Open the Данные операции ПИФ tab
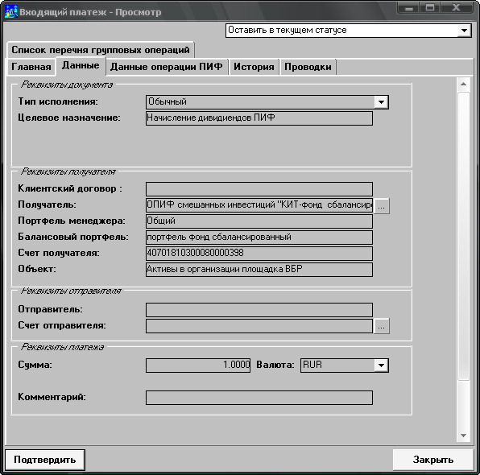 click(166, 67)
